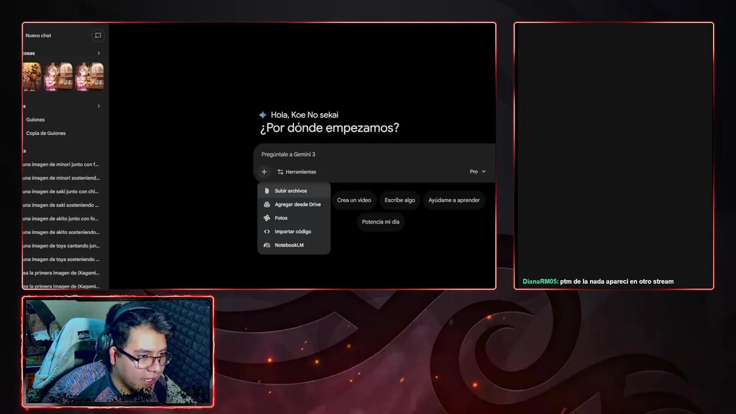This screenshot has width=736, height=414.
Task: Open the middle anime girl thumbnail
Action: [59, 76]
